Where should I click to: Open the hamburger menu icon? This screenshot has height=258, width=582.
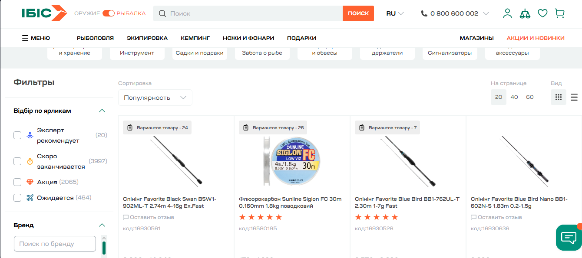pos(26,38)
